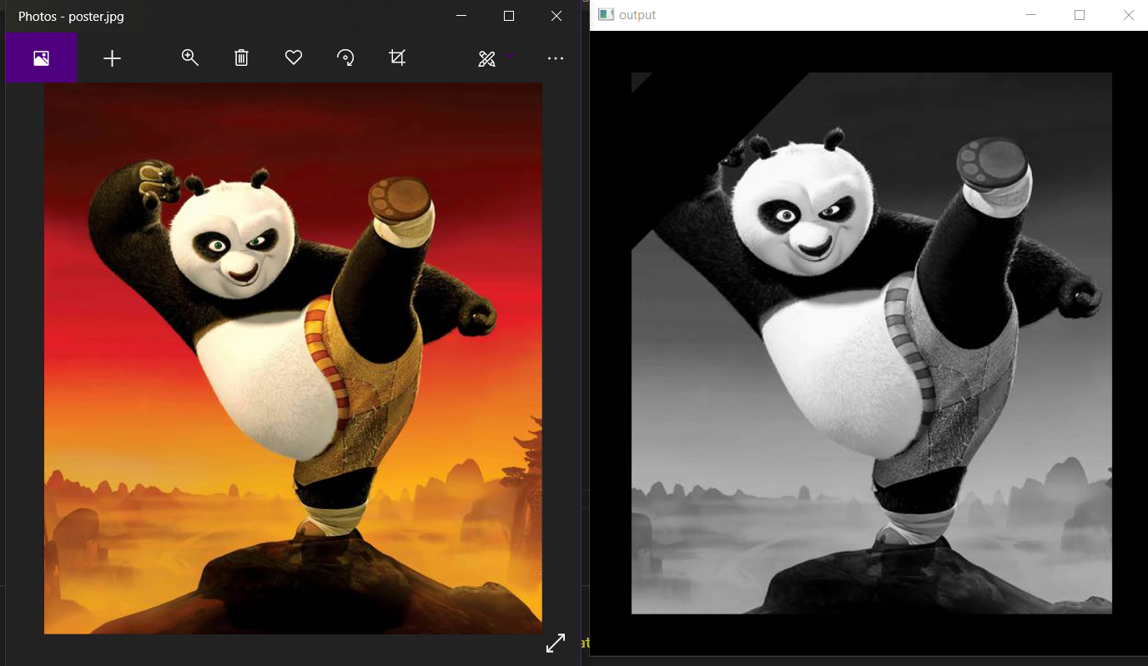Click the color panda poster image
Screen dimensions: 1148x666
click(x=293, y=358)
